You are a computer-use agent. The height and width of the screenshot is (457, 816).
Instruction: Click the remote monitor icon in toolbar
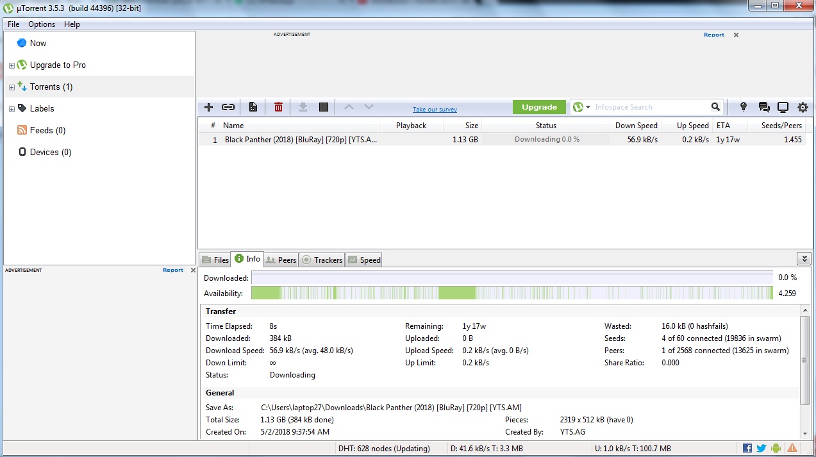click(x=783, y=107)
